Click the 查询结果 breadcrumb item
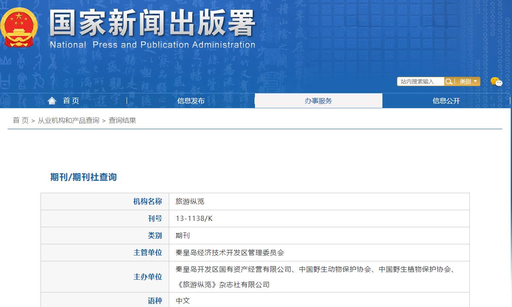This screenshot has height=307, width=512. pyautogui.click(x=122, y=121)
